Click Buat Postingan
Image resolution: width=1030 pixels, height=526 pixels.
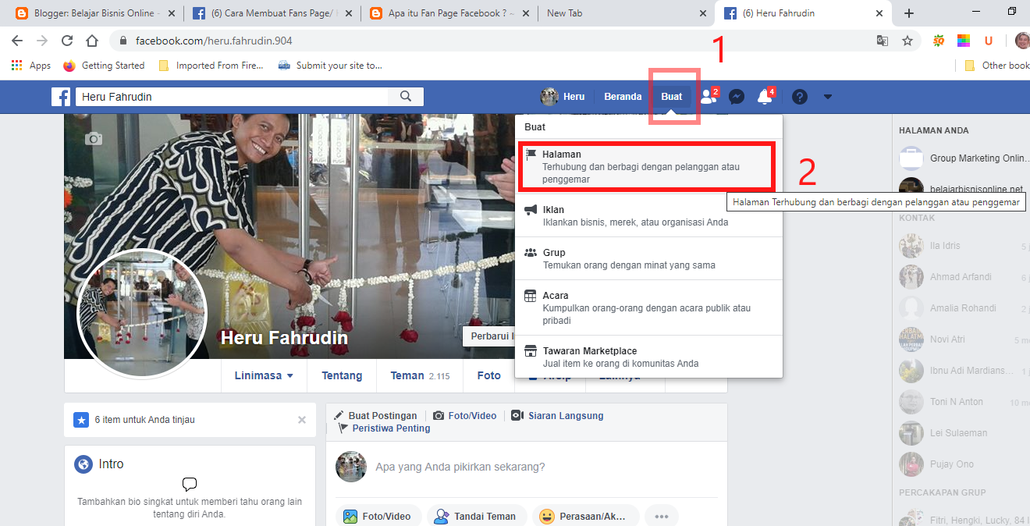click(382, 415)
